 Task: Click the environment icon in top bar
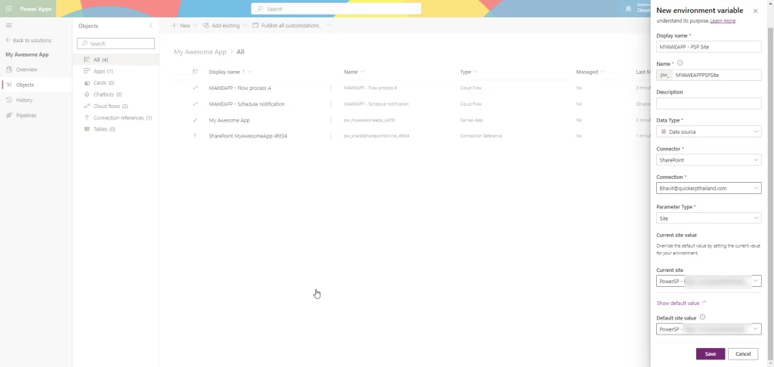[628, 8]
